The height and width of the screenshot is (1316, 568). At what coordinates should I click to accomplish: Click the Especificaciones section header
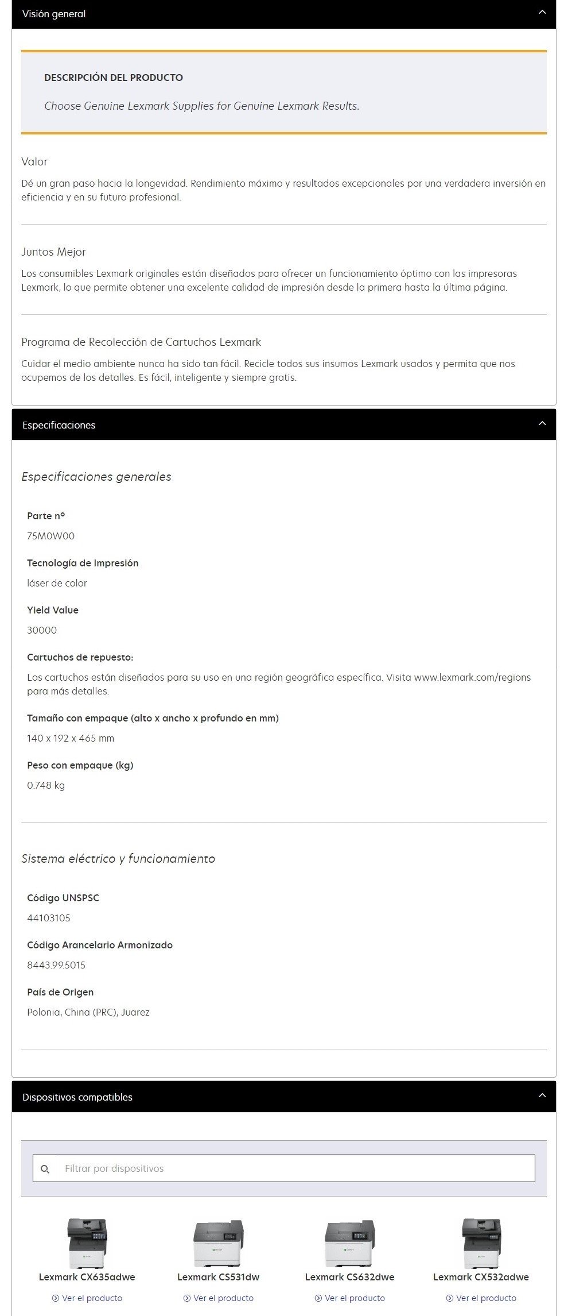[x=59, y=425]
